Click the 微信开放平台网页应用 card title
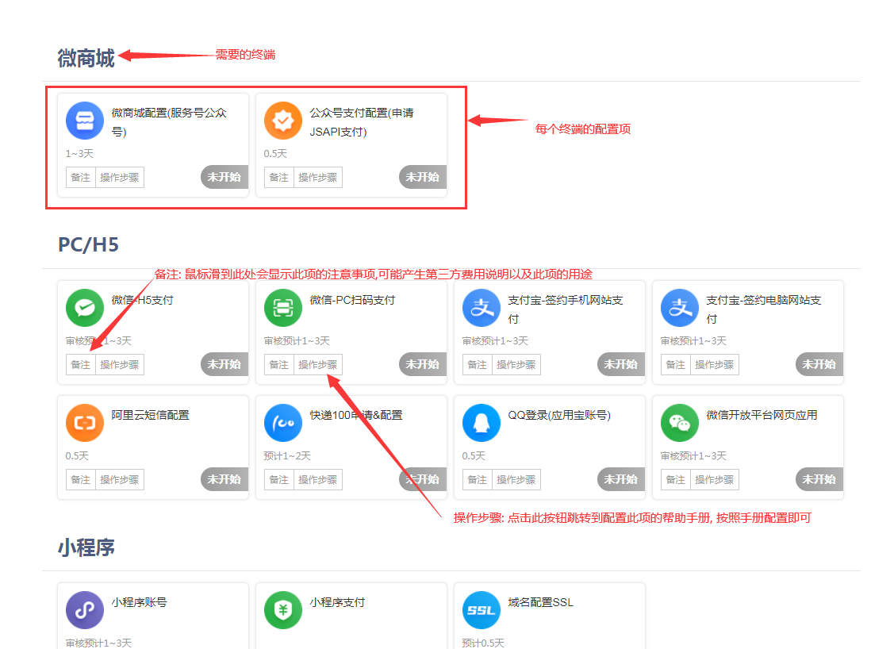Screen dimensions: 894x649 point(762,415)
